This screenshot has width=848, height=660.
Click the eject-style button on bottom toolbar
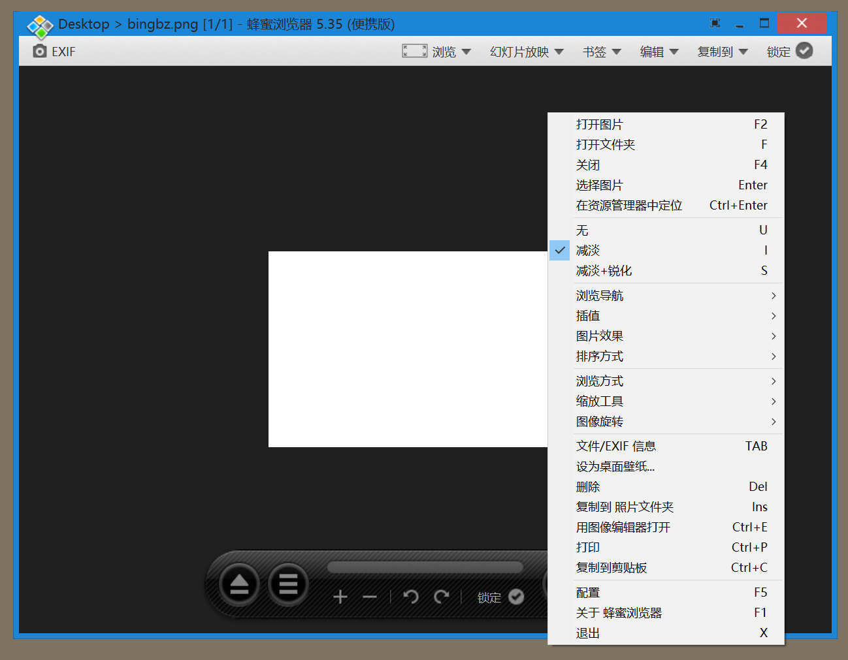[238, 584]
